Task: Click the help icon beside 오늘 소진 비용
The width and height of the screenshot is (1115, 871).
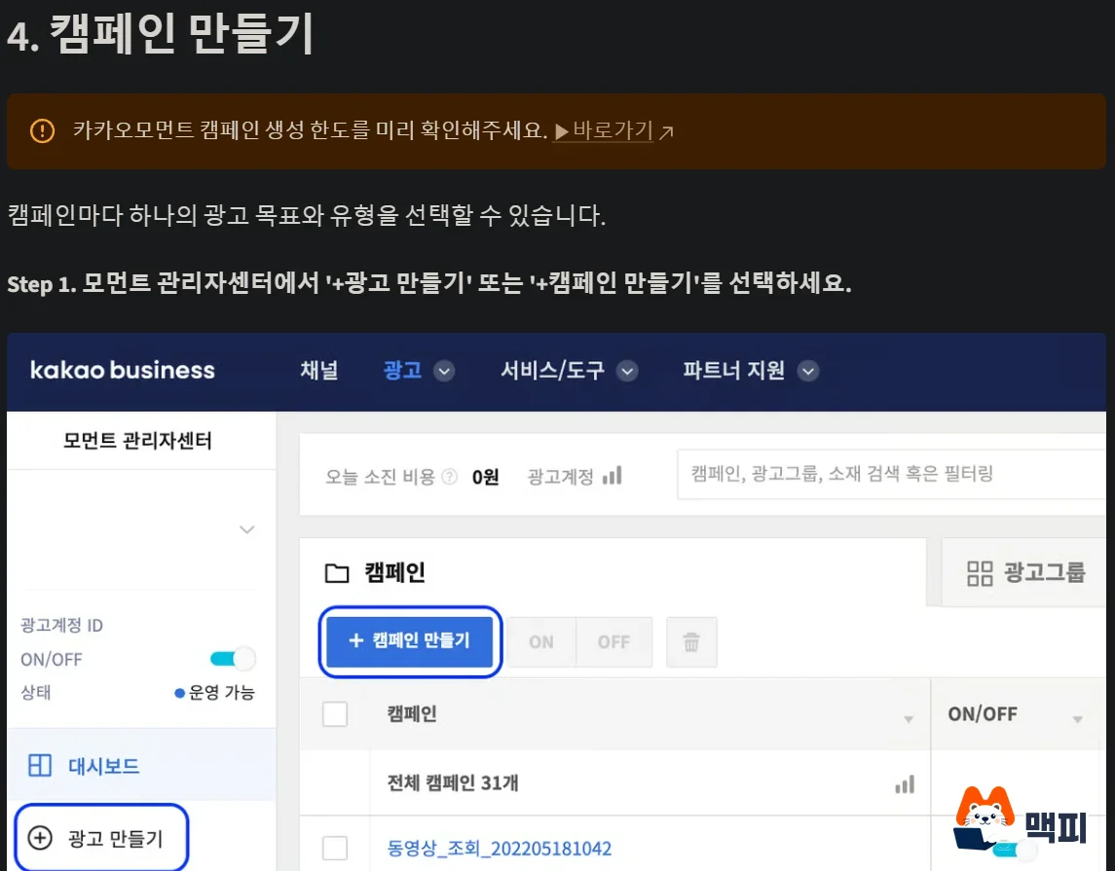Action: [x=450, y=476]
